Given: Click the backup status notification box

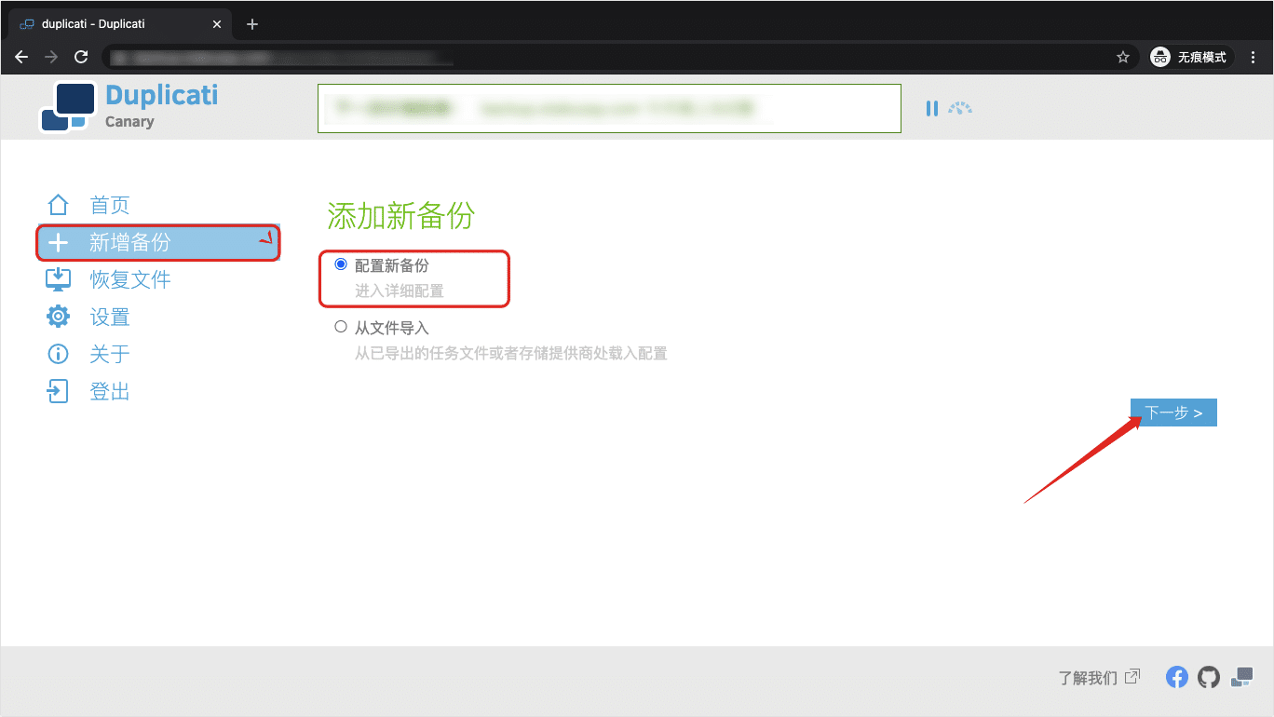Looking at the screenshot, I should coord(609,108).
